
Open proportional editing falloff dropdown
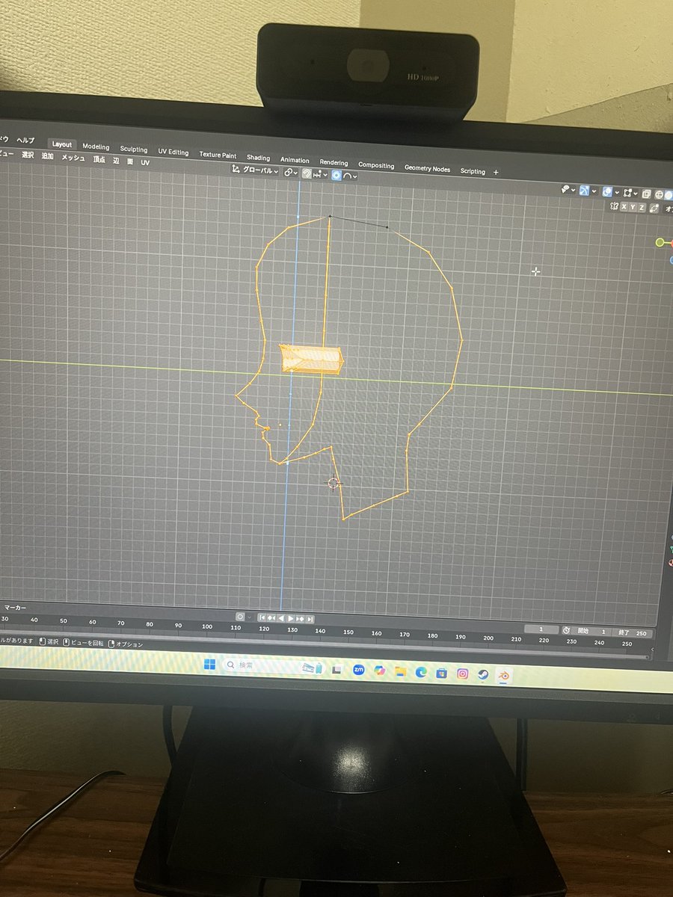[350, 176]
